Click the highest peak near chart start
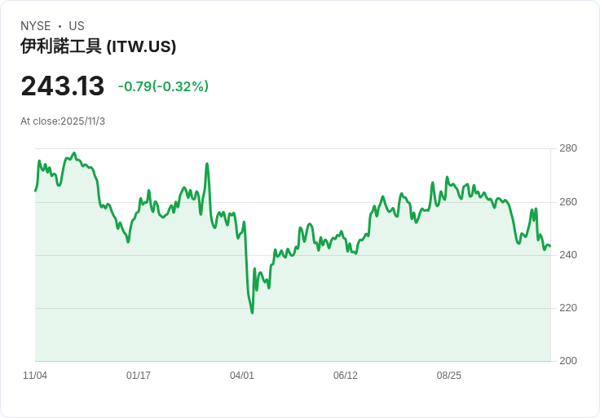This screenshot has width=600, height=418. tap(75, 153)
